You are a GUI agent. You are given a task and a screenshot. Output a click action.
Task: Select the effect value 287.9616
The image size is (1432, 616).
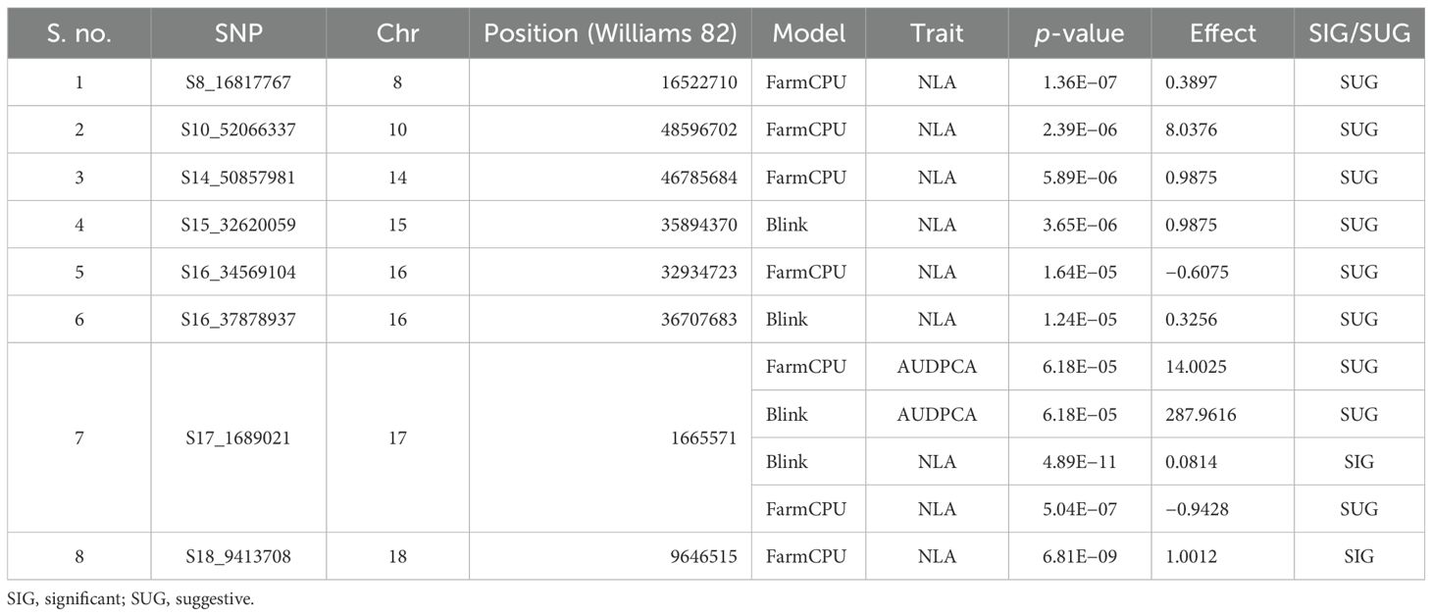click(x=1222, y=414)
